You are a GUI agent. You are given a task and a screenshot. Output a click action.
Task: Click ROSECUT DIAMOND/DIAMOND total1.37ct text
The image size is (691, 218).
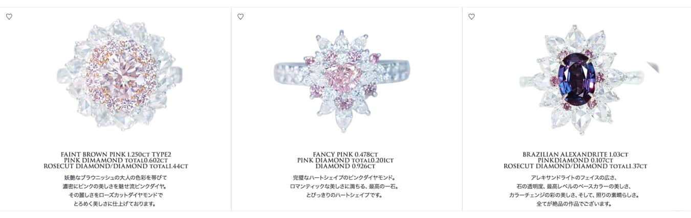tap(575, 166)
